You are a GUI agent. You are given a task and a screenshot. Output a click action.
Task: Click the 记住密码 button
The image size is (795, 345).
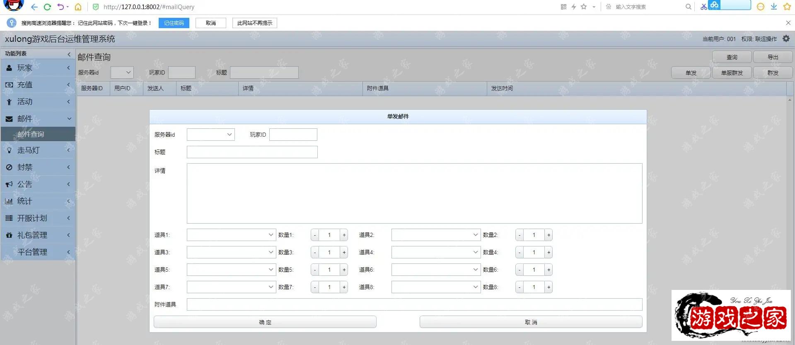coord(174,23)
